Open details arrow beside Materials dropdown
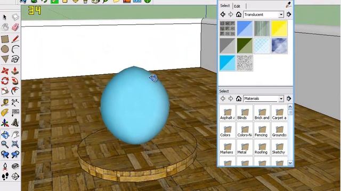 coord(289,99)
